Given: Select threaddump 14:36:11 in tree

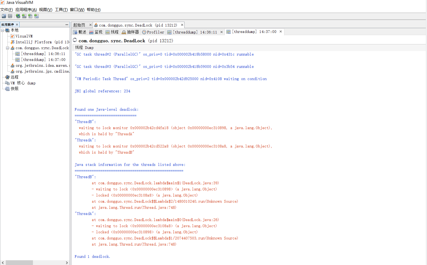Looking at the screenshot, I should pyautogui.click(x=43, y=54).
